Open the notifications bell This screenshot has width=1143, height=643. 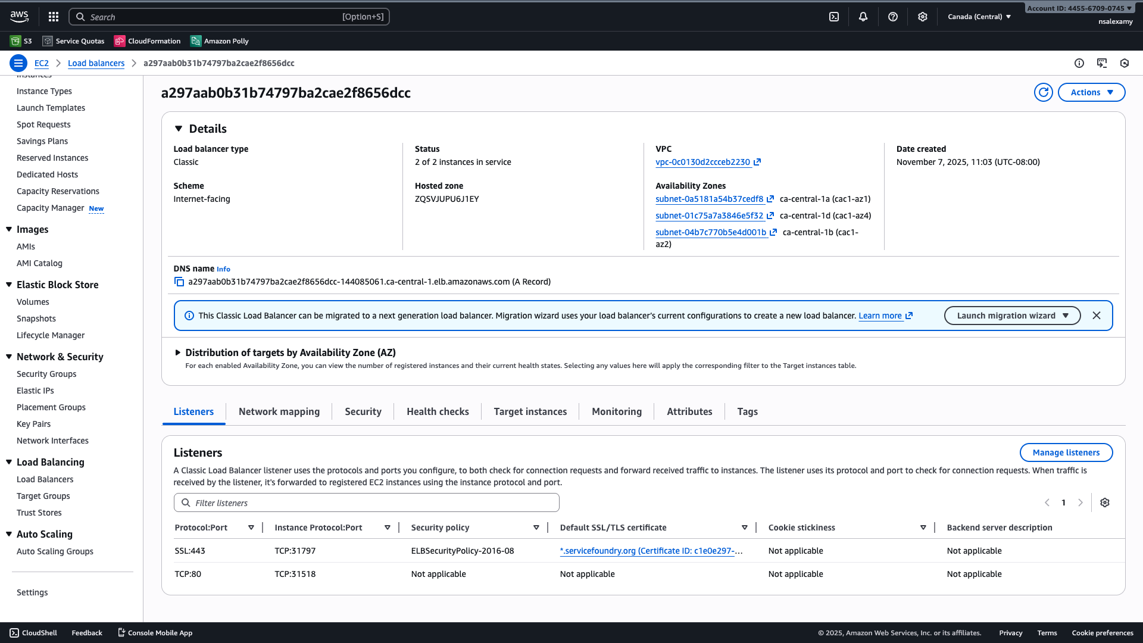coord(863,17)
